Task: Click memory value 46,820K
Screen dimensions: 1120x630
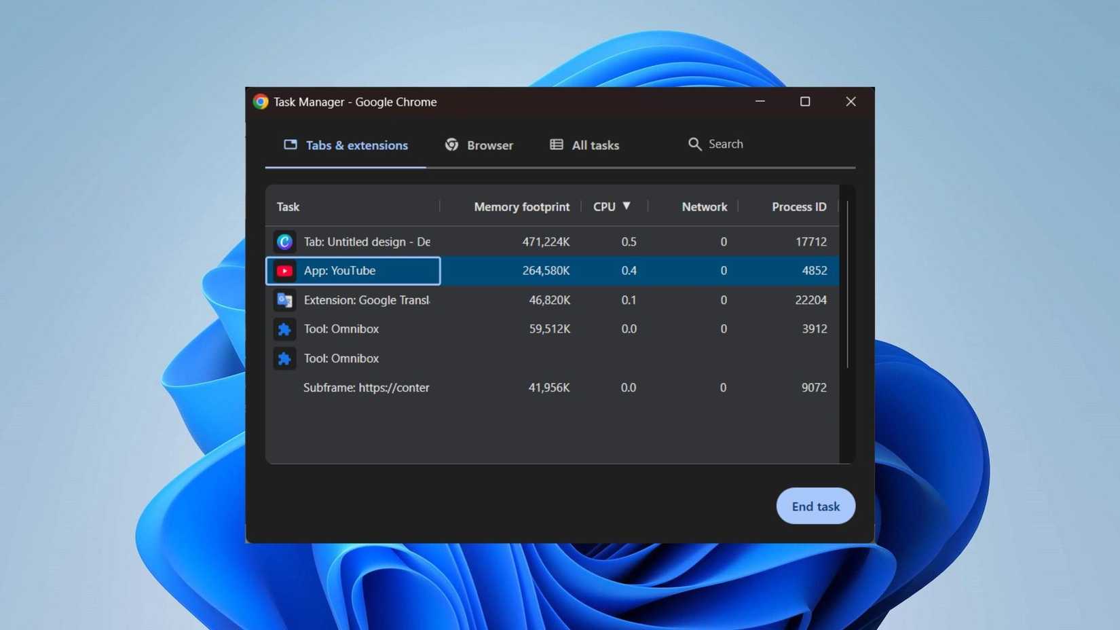Action: click(549, 300)
